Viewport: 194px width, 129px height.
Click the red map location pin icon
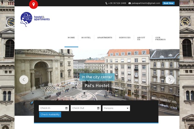point(34,4)
